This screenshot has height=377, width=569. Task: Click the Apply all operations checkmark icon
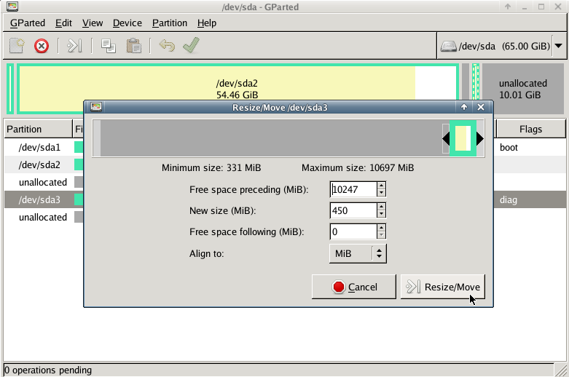click(191, 46)
